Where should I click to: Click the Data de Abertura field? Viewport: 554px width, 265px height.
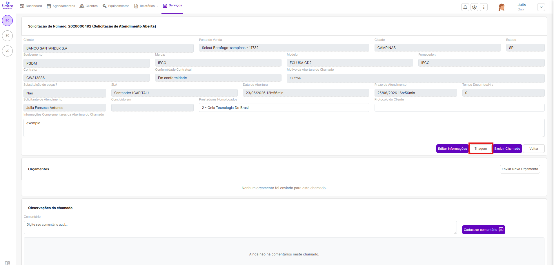pyautogui.click(x=306, y=93)
